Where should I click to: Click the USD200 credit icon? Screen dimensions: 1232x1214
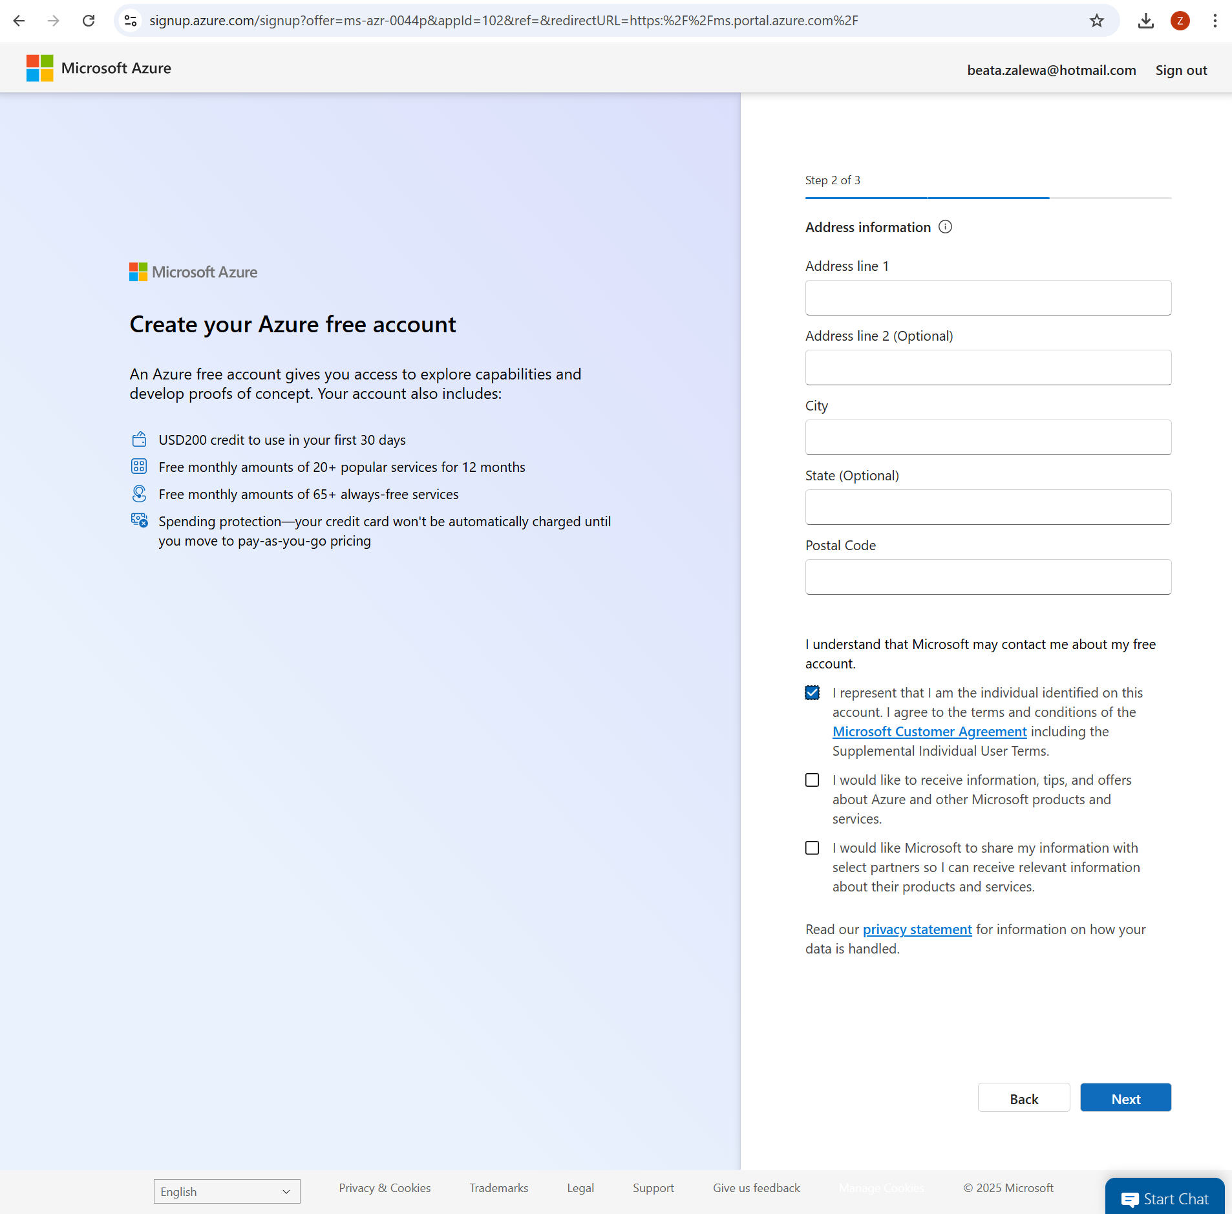coord(139,440)
